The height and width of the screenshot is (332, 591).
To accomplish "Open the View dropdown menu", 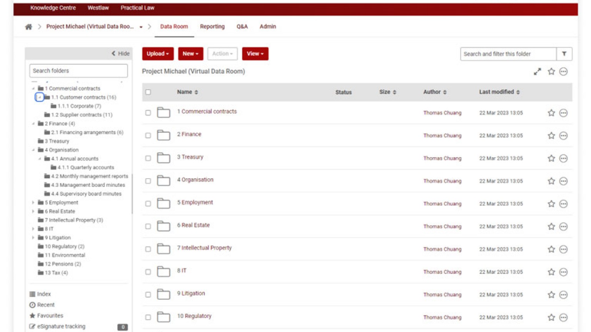I will click(255, 54).
